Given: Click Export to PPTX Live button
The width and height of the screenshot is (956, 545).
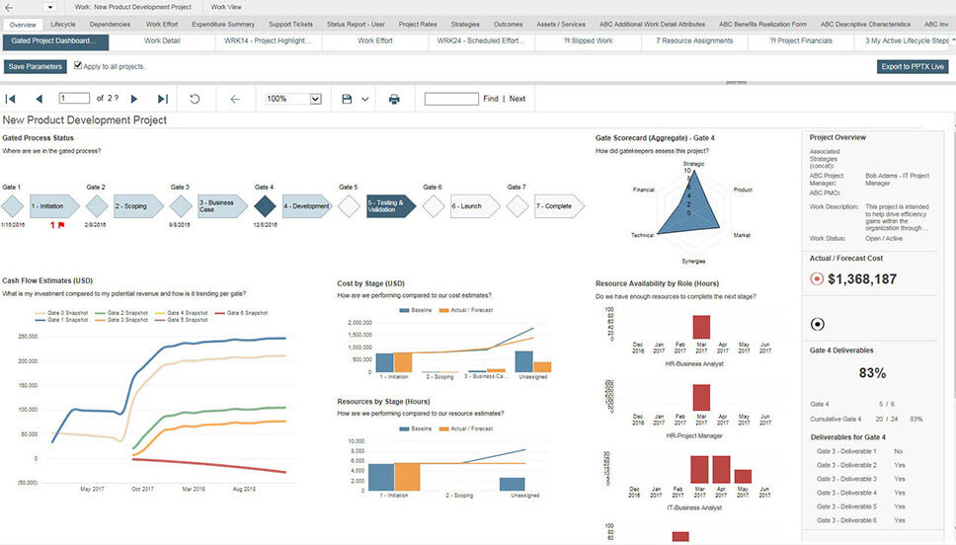Looking at the screenshot, I should [x=913, y=66].
